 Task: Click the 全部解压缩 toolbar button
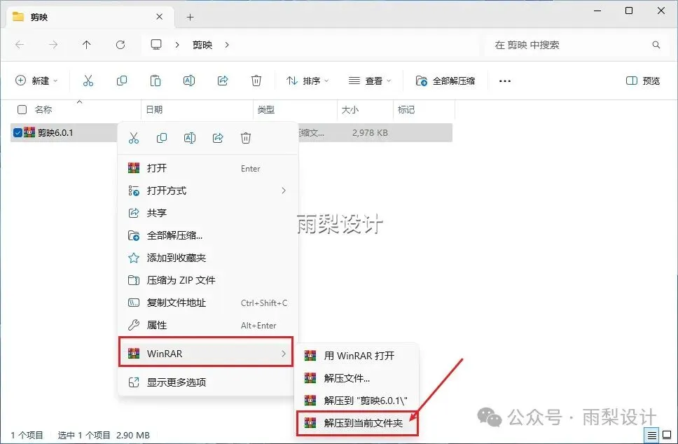click(x=445, y=81)
